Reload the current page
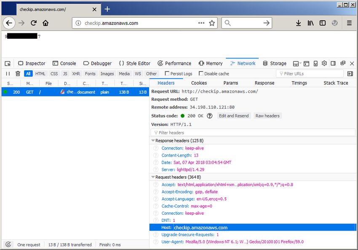Viewport: 358px width, 250px height. [x=34, y=23]
